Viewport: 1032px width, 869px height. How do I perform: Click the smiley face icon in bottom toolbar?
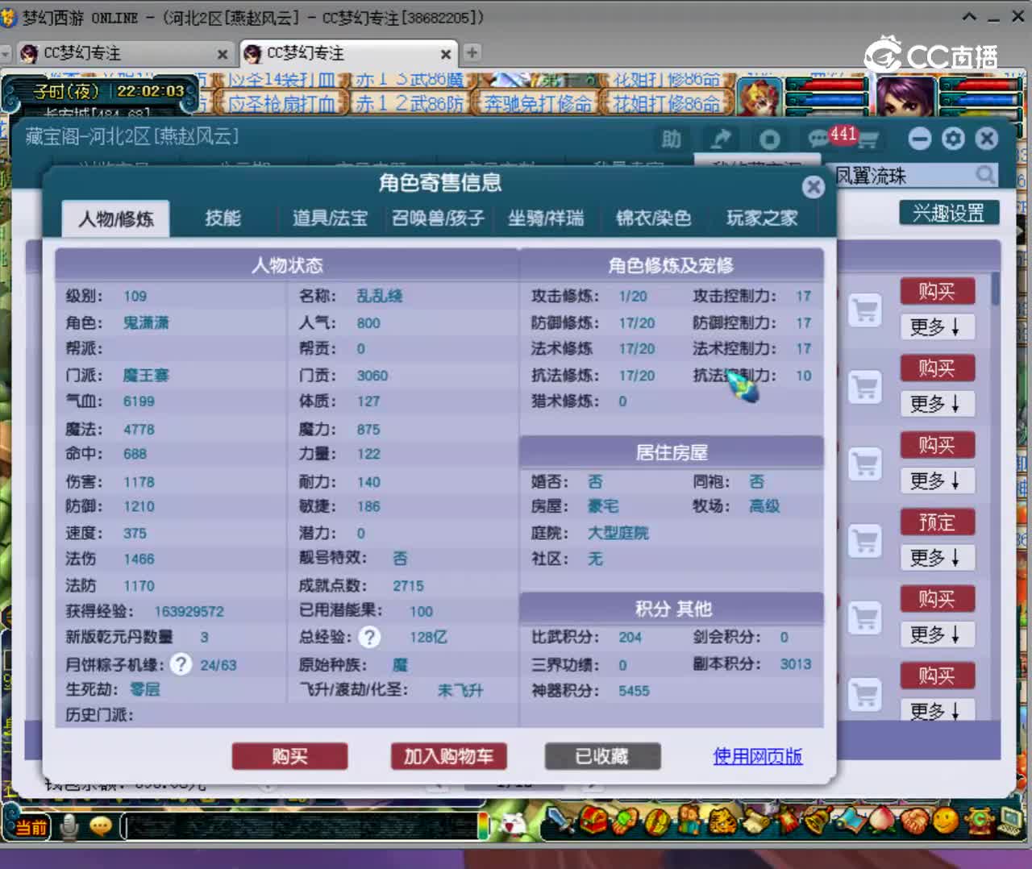pyautogui.click(x=945, y=821)
